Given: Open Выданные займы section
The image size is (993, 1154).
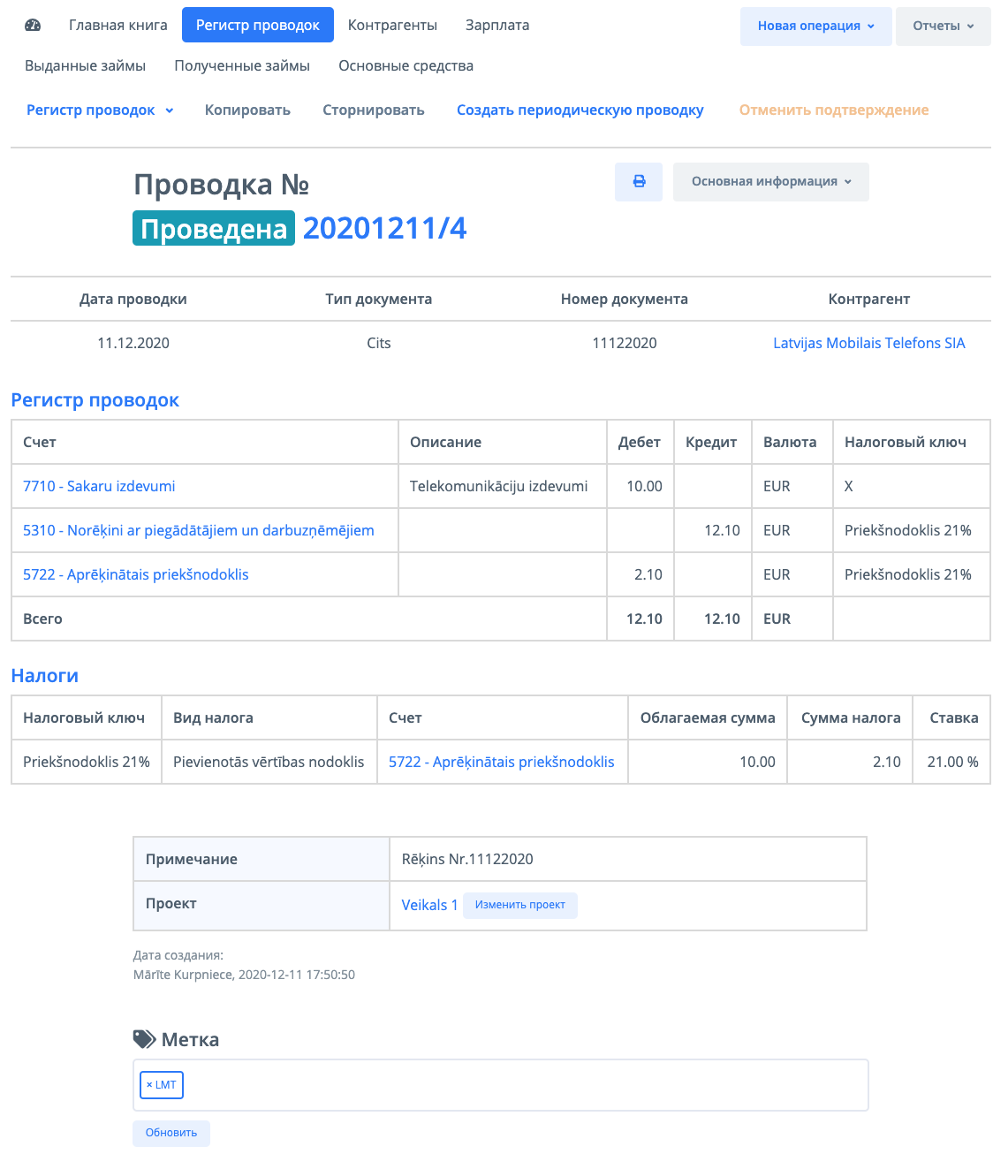Looking at the screenshot, I should tap(85, 65).
